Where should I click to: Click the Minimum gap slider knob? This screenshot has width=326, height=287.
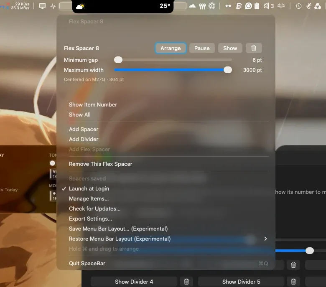coord(118,60)
